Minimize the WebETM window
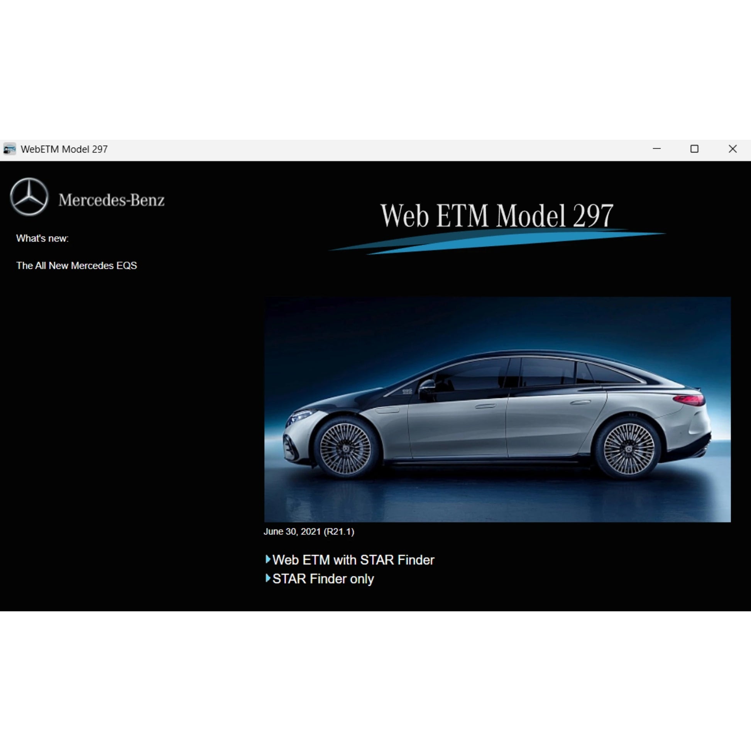The width and height of the screenshot is (751, 751). click(656, 149)
